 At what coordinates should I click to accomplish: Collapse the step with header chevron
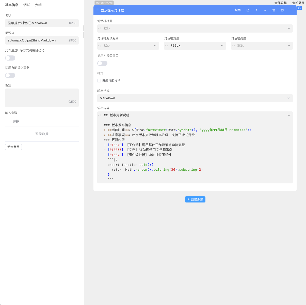291,10
